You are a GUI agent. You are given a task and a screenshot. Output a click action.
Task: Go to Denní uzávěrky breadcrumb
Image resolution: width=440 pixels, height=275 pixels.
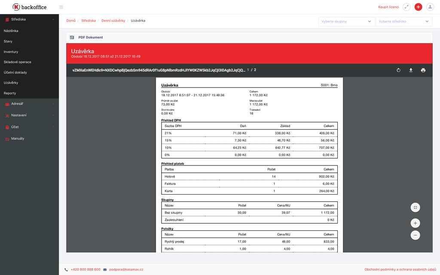(x=113, y=21)
